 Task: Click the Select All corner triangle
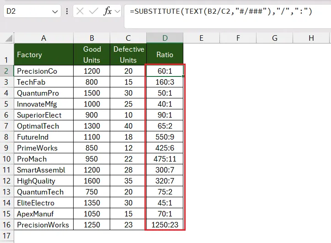coord(9,38)
